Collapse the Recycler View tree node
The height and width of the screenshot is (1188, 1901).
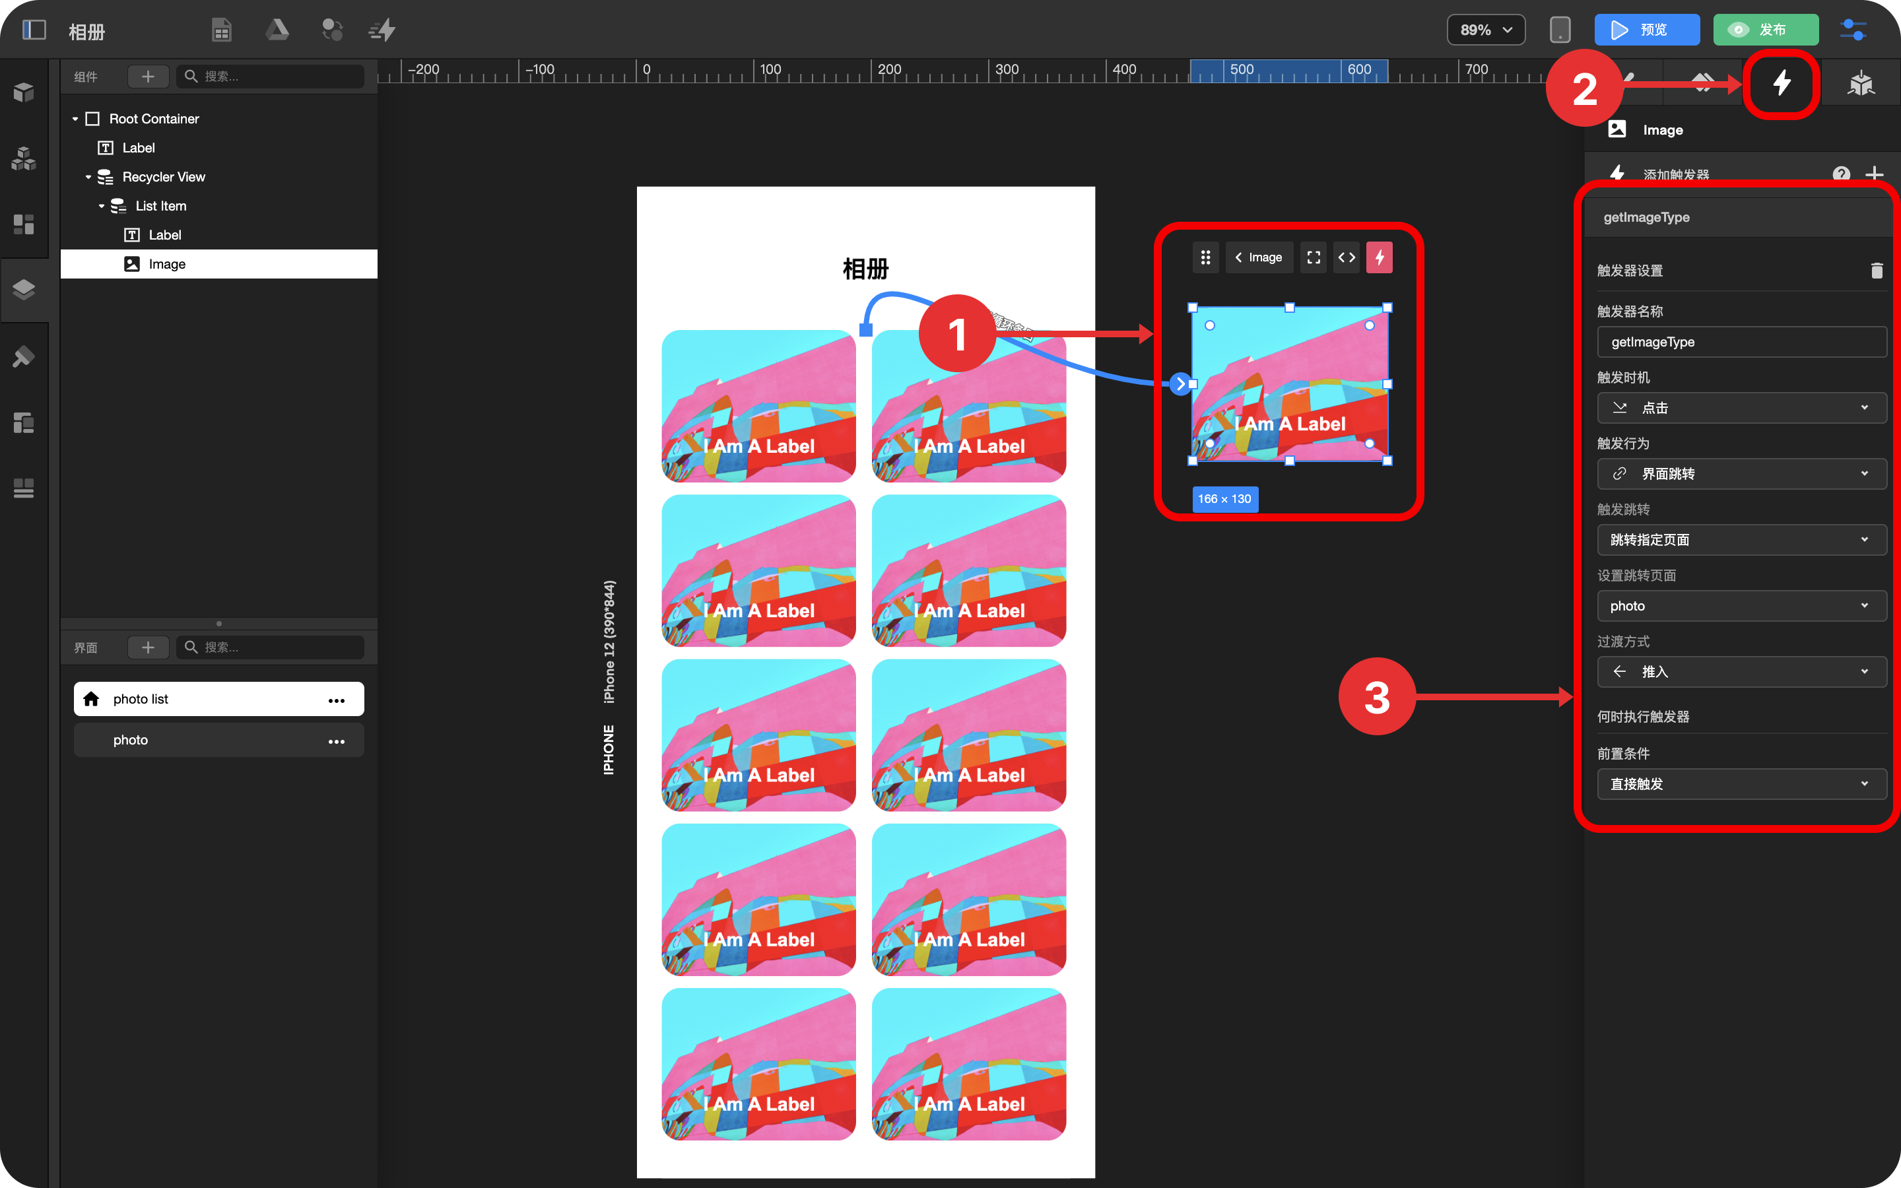[88, 177]
